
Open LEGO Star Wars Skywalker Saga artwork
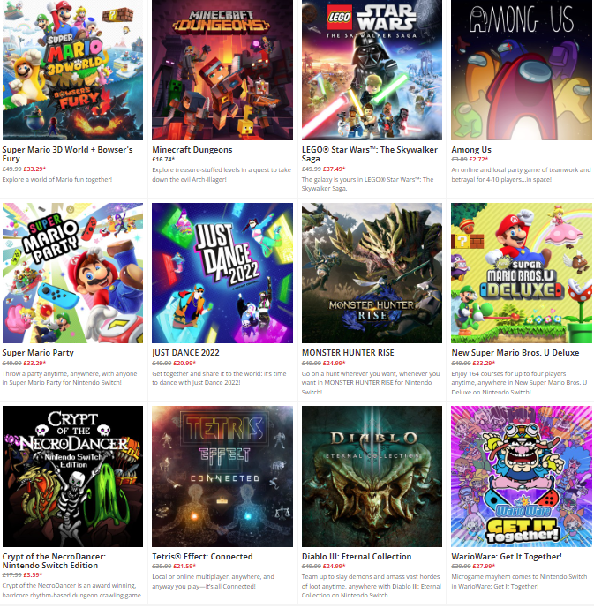372,70
